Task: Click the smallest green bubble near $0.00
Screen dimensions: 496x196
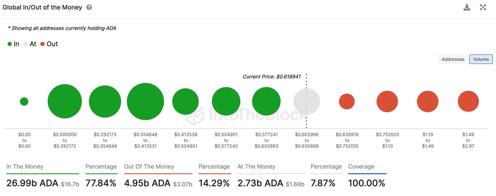Action: 24,101
